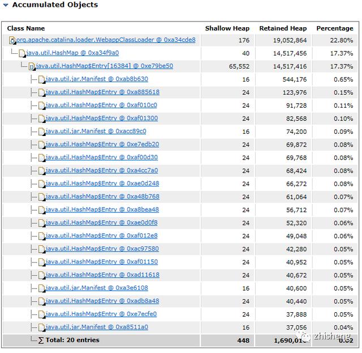362x353 pixels.
Task: Open HashMap$Entry @ 0xe7ecfe0 link
Action: coord(101,314)
